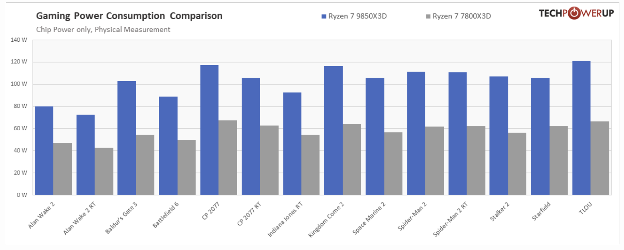
Task: Click the TechPowerUp logo
Action: coord(576,13)
